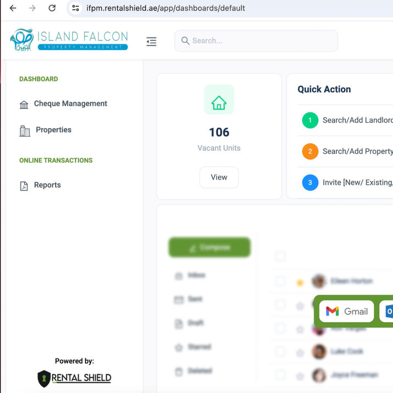Open the Sent mail folder

(189, 299)
